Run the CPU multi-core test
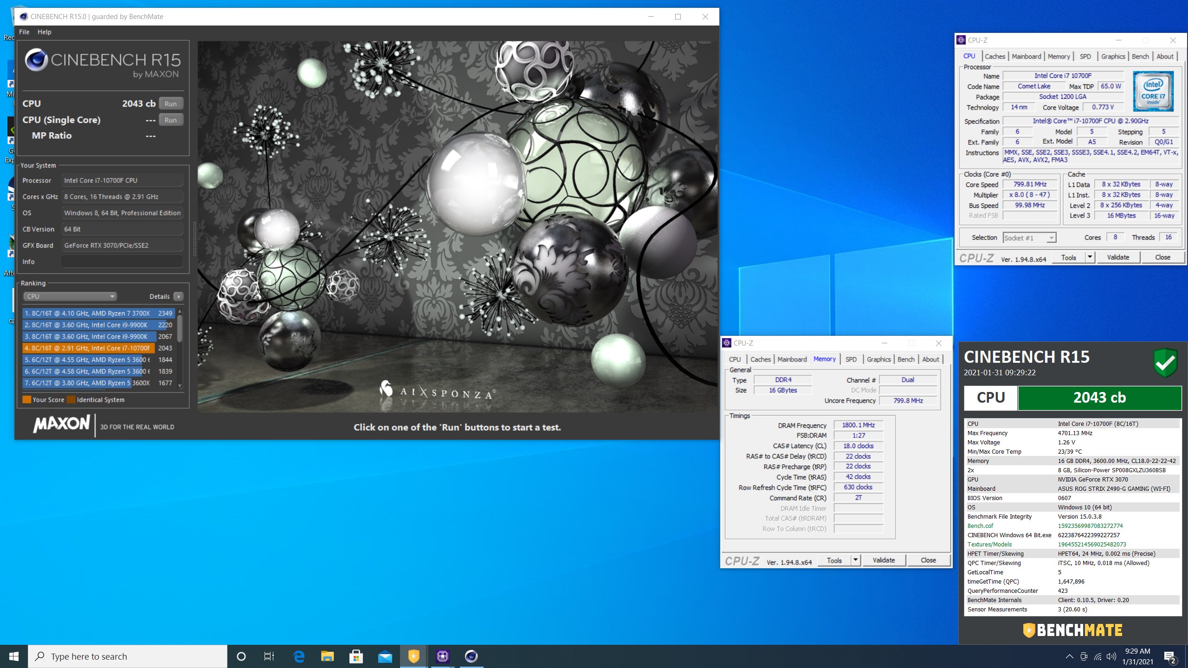Viewport: 1188px width, 668px height. pyautogui.click(x=171, y=103)
